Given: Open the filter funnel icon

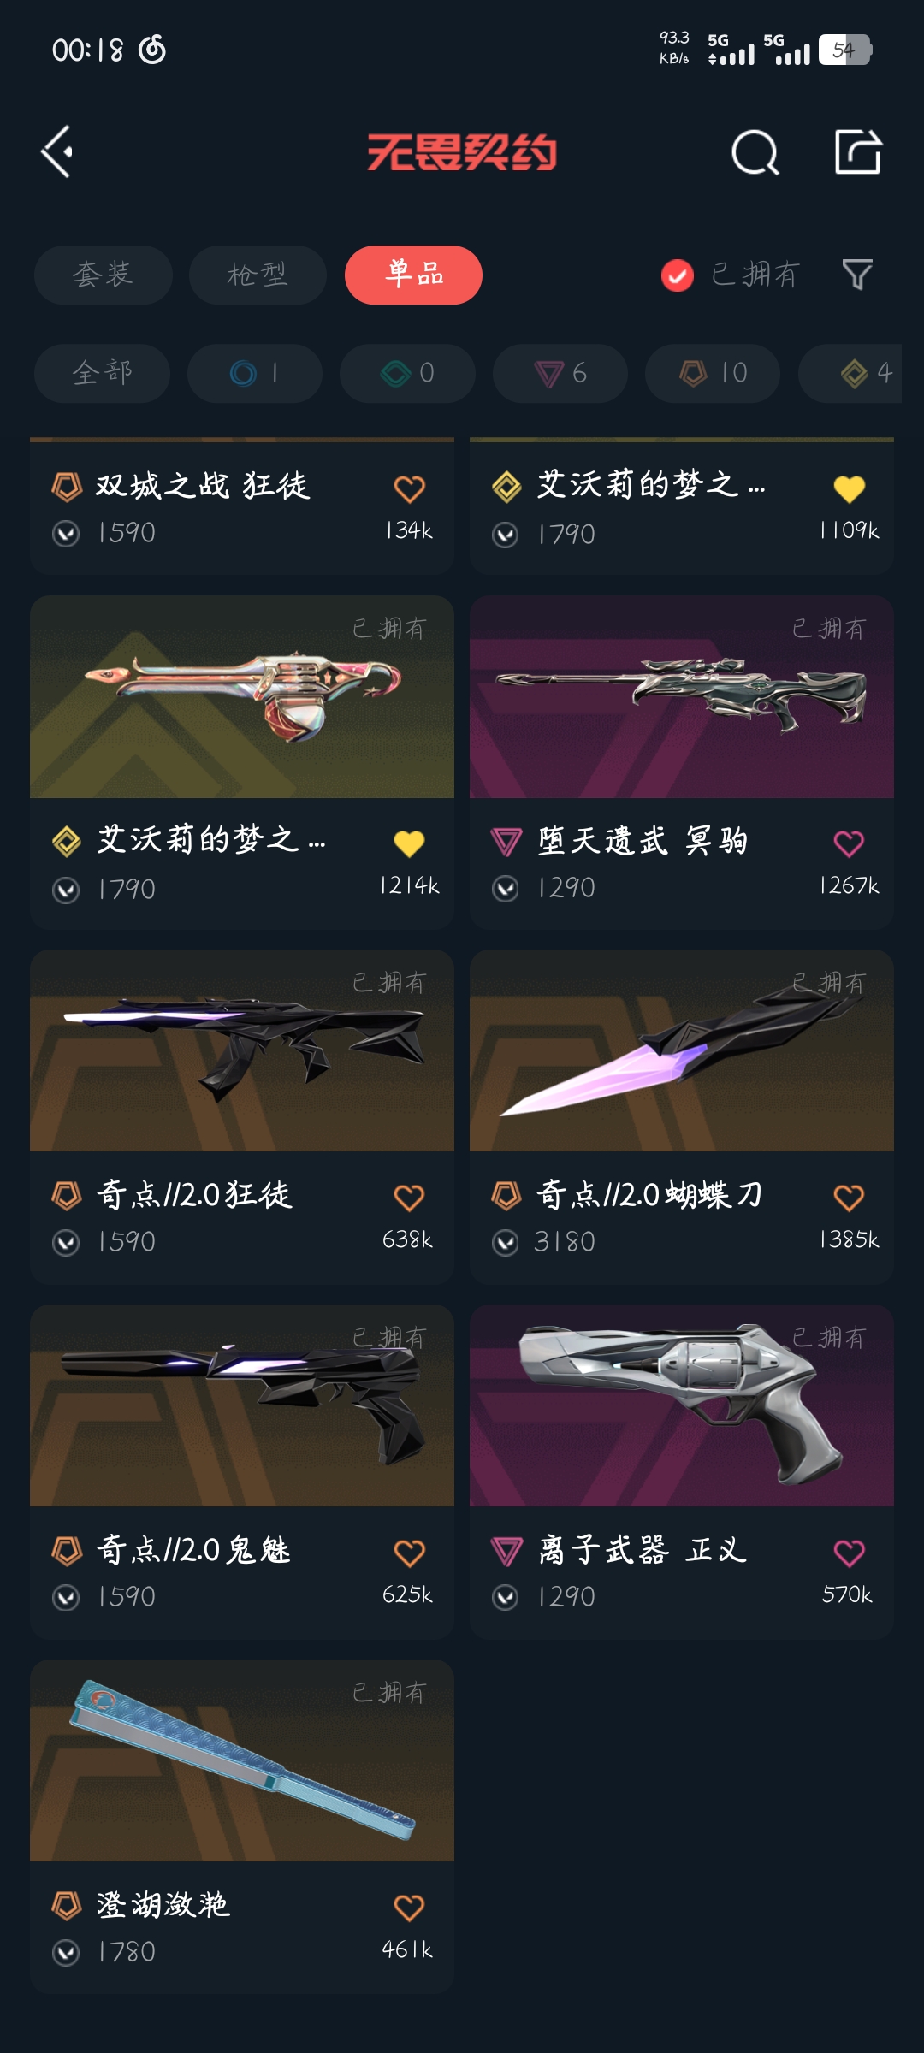Looking at the screenshot, I should tap(857, 275).
